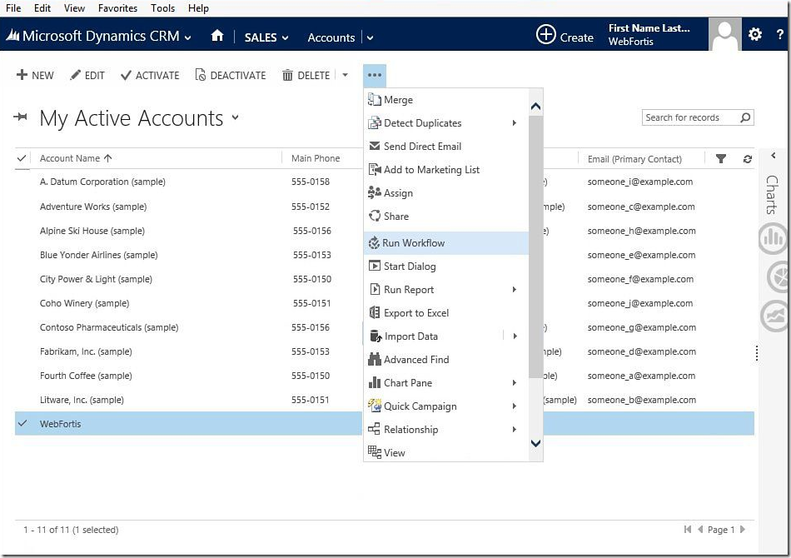This screenshot has width=791, height=558.
Task: Open the settings gear icon
Action: 754,34
